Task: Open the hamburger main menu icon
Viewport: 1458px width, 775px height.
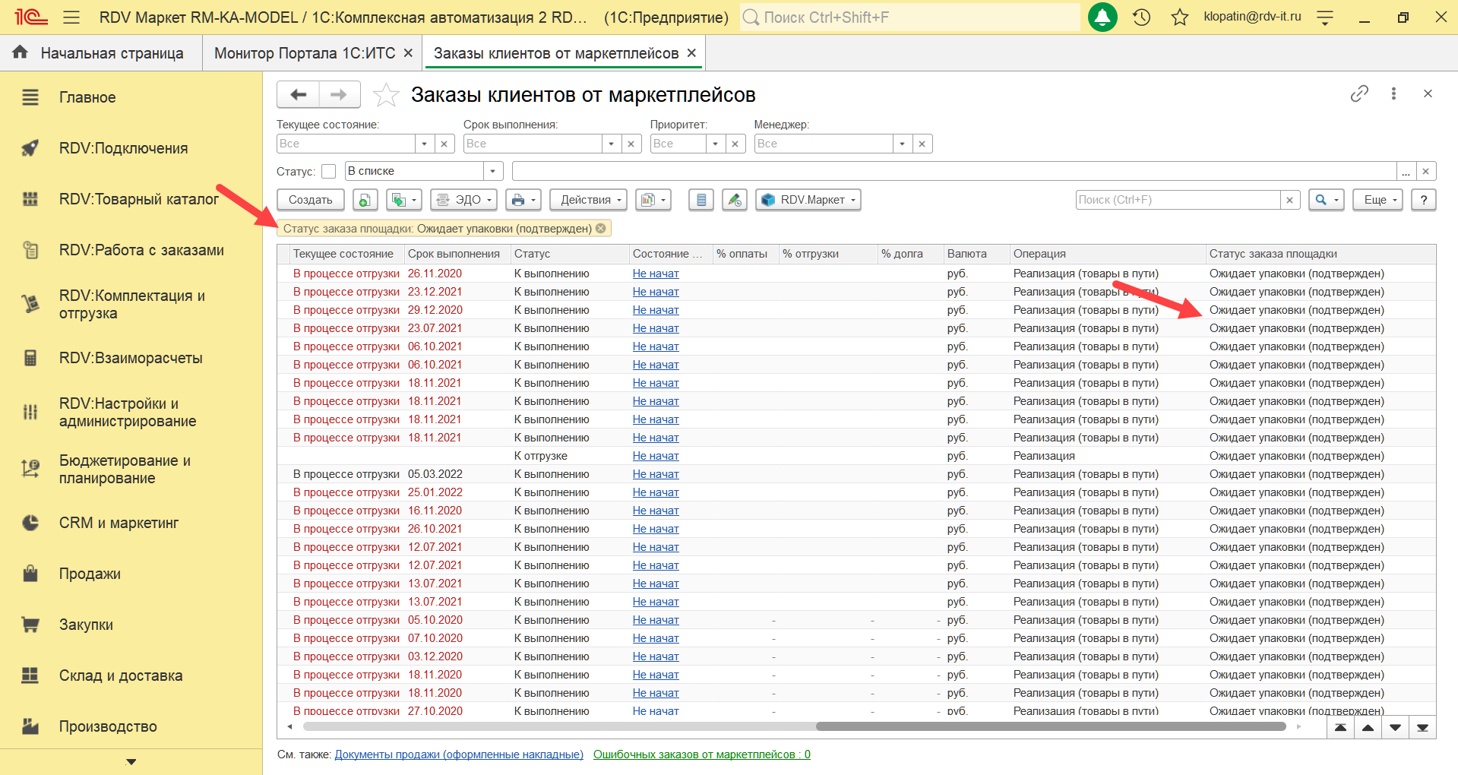Action: [x=71, y=17]
